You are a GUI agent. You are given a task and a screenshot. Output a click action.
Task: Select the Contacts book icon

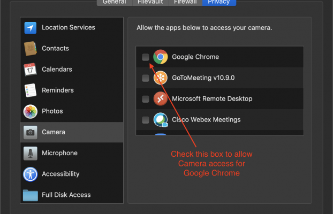pos(31,49)
